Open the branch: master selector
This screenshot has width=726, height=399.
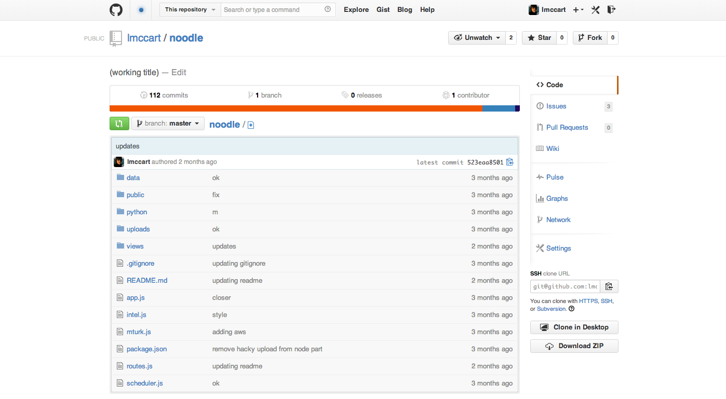pyautogui.click(x=168, y=123)
